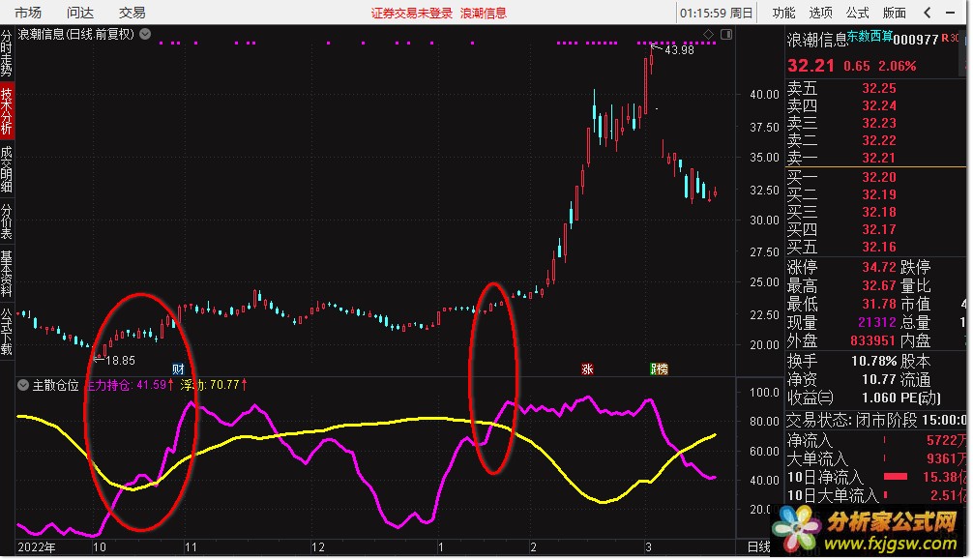The width and height of the screenshot is (973, 560).
Task: Open the 版面 layout menu
Action: pos(895,13)
